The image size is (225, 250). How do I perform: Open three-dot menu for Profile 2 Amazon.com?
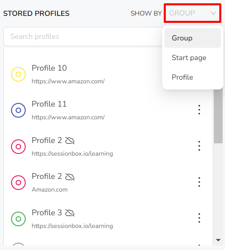pyautogui.click(x=199, y=182)
